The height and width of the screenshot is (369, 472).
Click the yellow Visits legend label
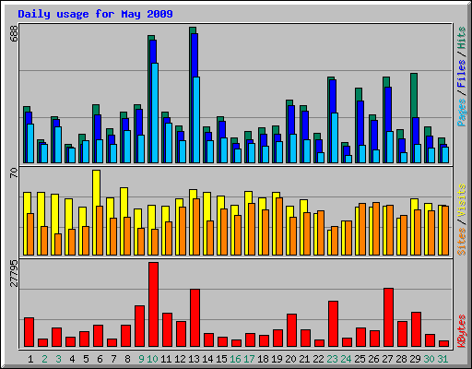coord(462,201)
